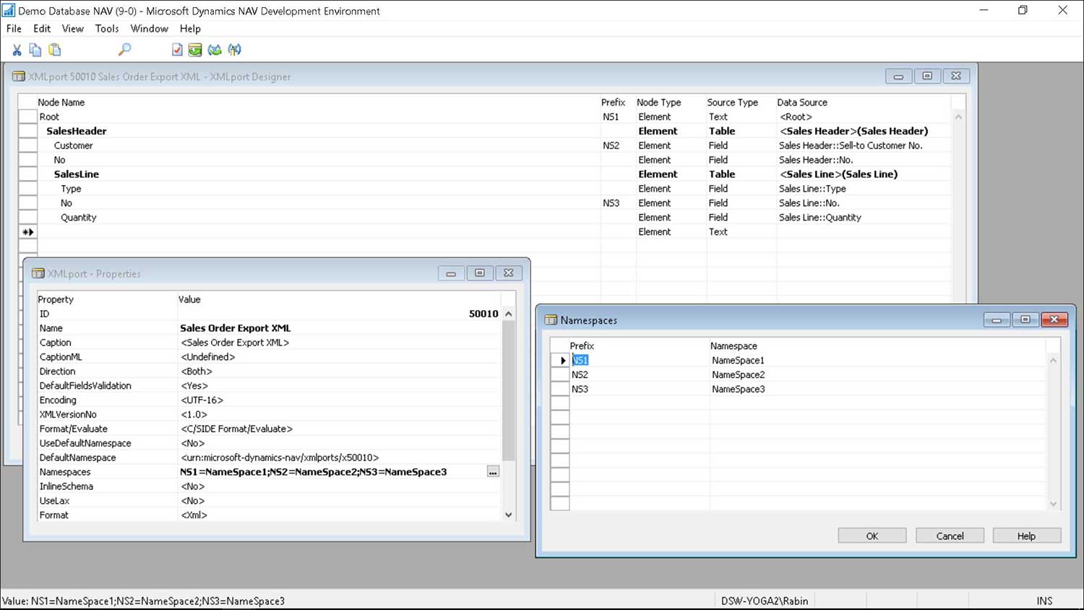Click the C/AL Symbol Menu toolbar icon

coord(234,49)
